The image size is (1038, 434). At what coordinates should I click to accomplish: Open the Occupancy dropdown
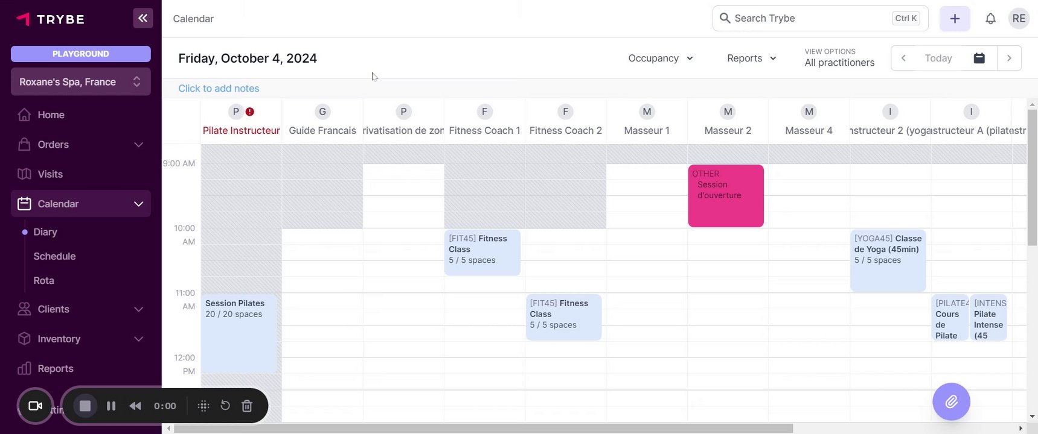pos(661,58)
